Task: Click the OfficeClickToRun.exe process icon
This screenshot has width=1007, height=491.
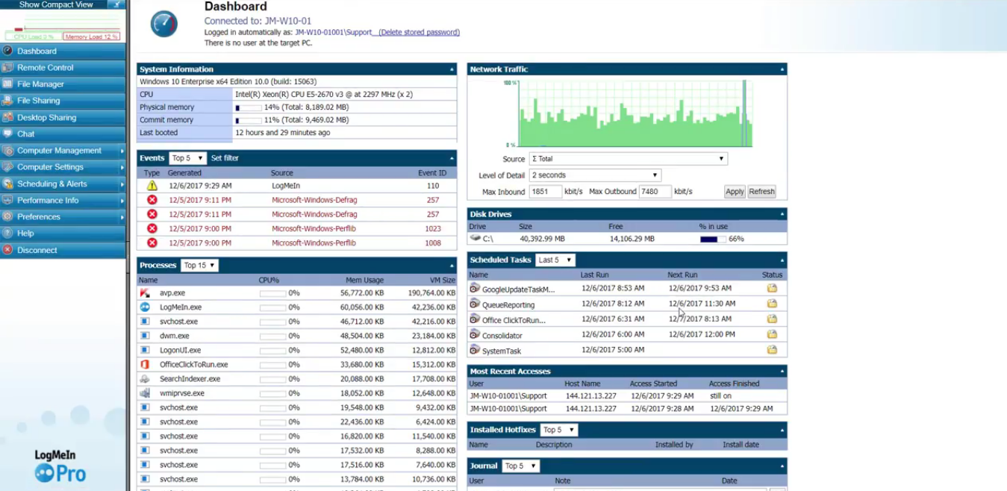Action: [145, 365]
